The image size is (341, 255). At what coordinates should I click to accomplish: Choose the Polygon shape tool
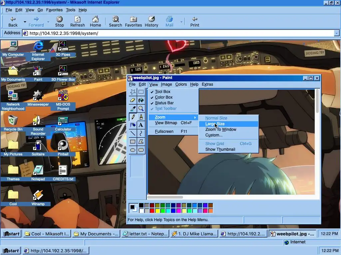tap(141, 141)
